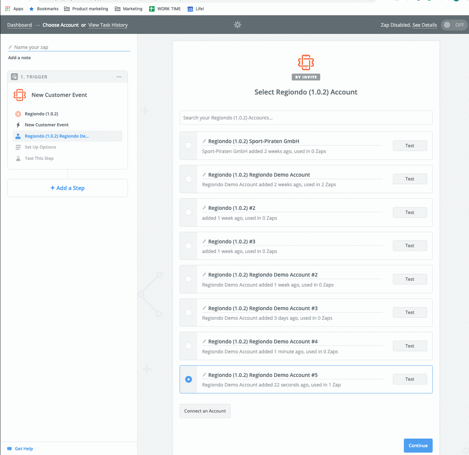Select Demo Account #5 radio button
This screenshot has width=469, height=455.
click(189, 379)
